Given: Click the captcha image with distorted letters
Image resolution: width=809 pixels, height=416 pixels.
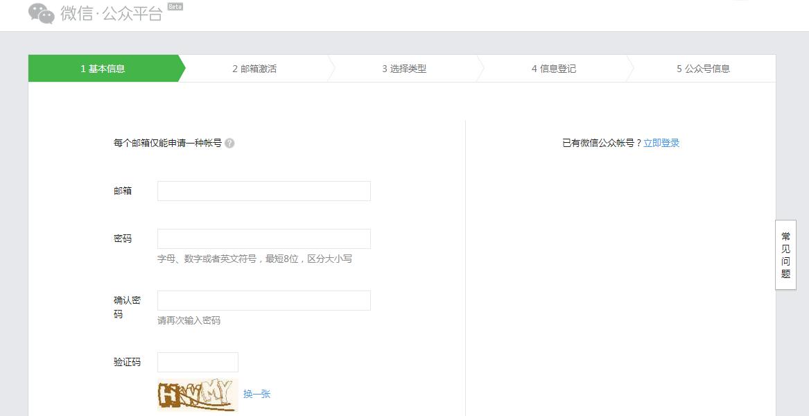Looking at the screenshot, I should pos(198,393).
